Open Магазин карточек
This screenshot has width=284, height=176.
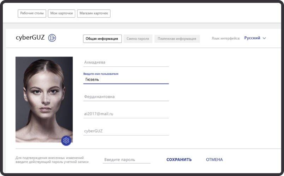(x=94, y=13)
